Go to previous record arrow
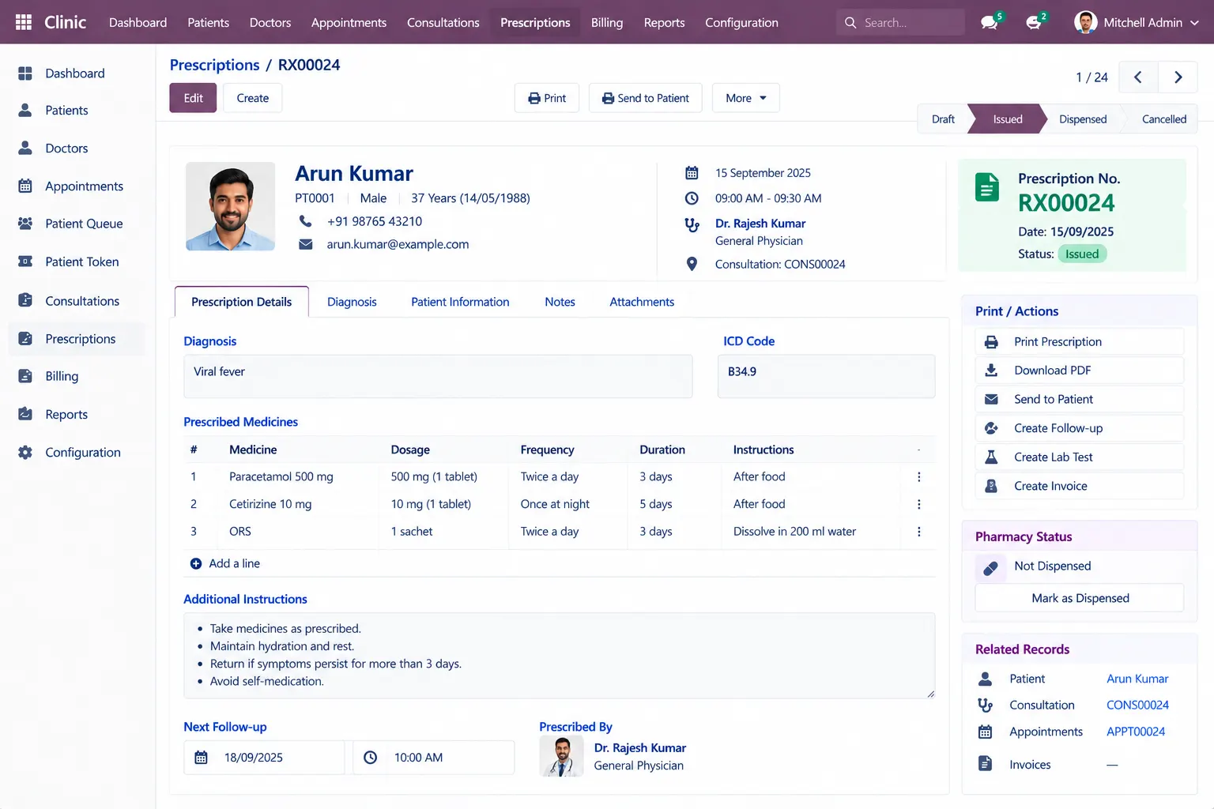Image resolution: width=1214 pixels, height=809 pixels. coord(1138,77)
